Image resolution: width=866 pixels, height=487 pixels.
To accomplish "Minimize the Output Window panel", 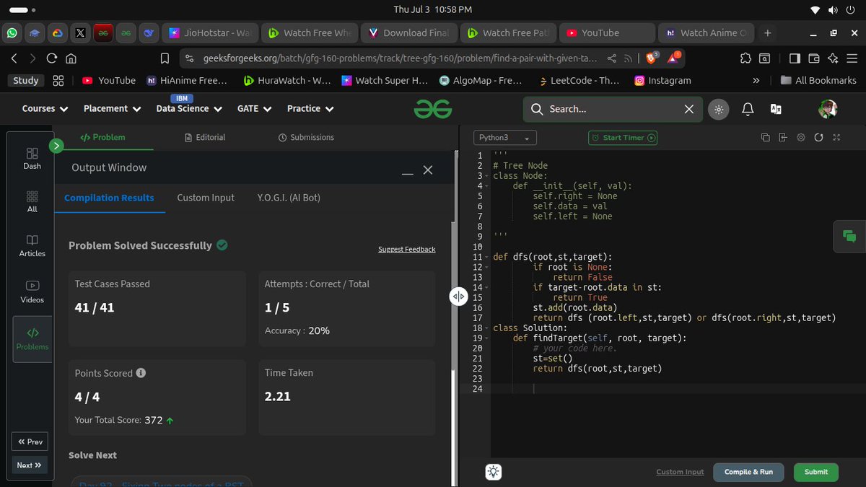I will tap(408, 172).
